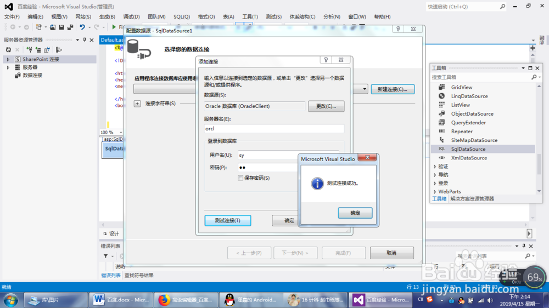Switch to the Find Symbol Results tab

tap(139, 275)
